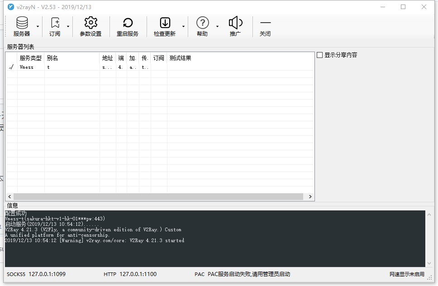
Task: Click the HTTP 127.0.0.1:1100 status text
Action: pyautogui.click(x=130, y=274)
